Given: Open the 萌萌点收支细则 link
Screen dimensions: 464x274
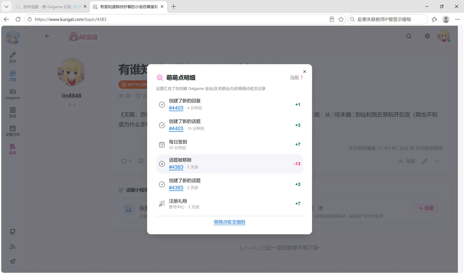Looking at the screenshot, I should 229,222.
